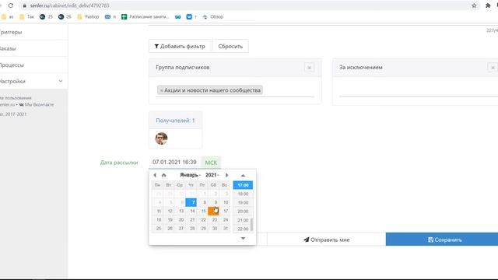Click the site lock padlock icon
The height and width of the screenshot is (280, 498).
tap(24, 5)
